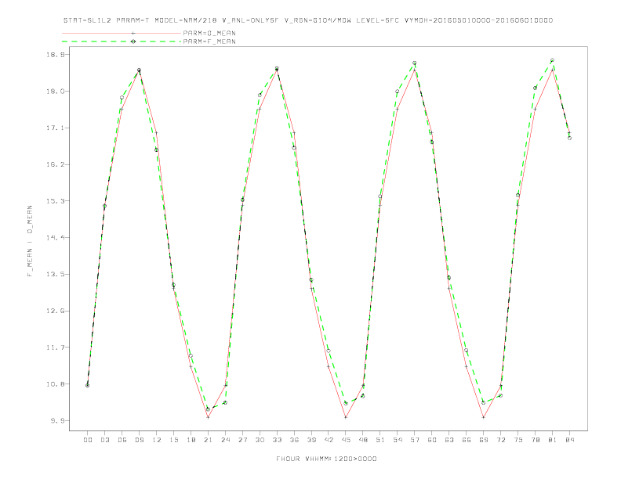
Task: Click the 10.8 y-axis tick label
Action: coord(55,384)
